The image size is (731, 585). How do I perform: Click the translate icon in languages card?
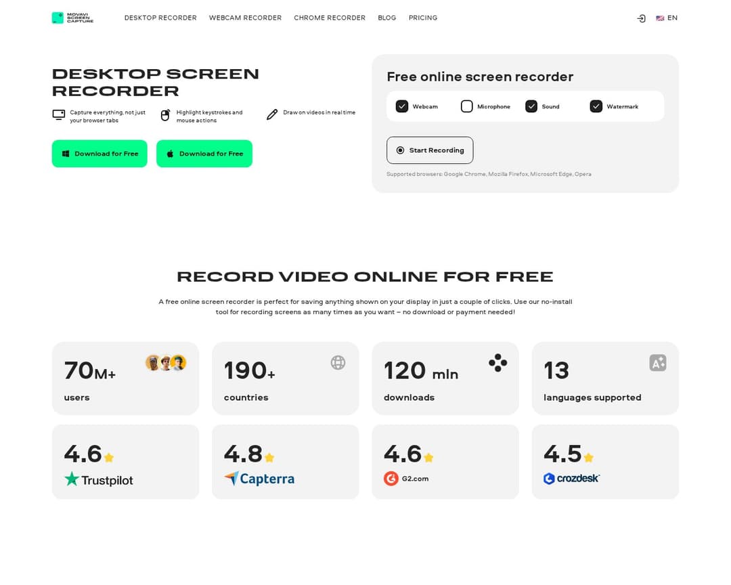pyautogui.click(x=657, y=363)
